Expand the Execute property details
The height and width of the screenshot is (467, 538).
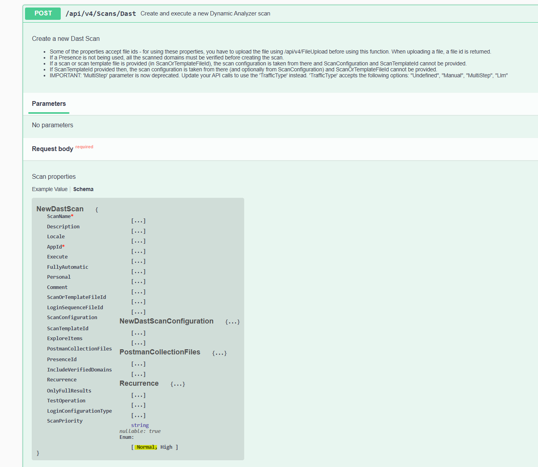(139, 261)
